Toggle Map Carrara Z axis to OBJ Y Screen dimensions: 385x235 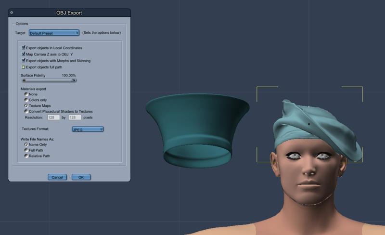23,54
